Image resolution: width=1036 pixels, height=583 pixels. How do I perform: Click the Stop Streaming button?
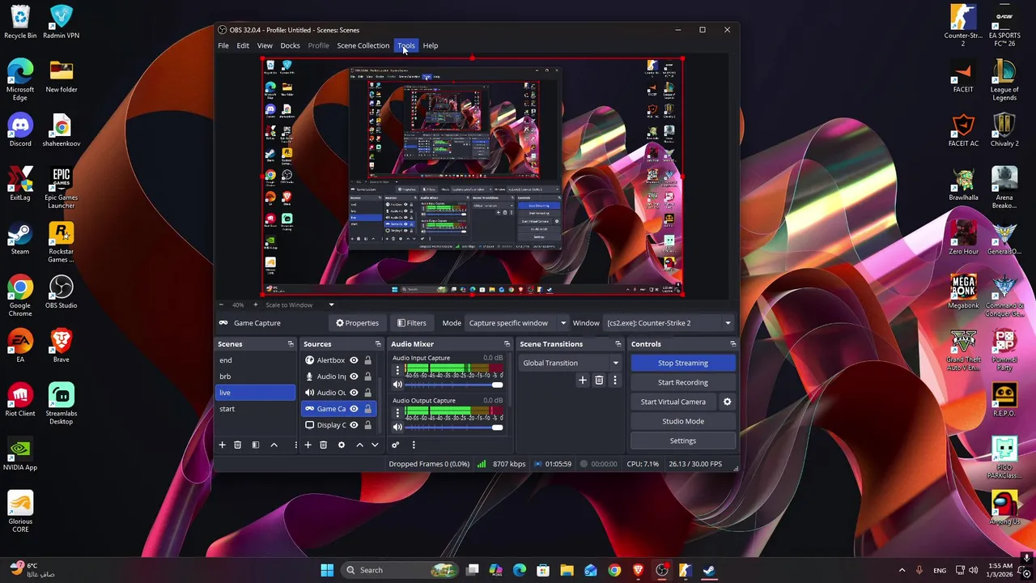(x=683, y=363)
